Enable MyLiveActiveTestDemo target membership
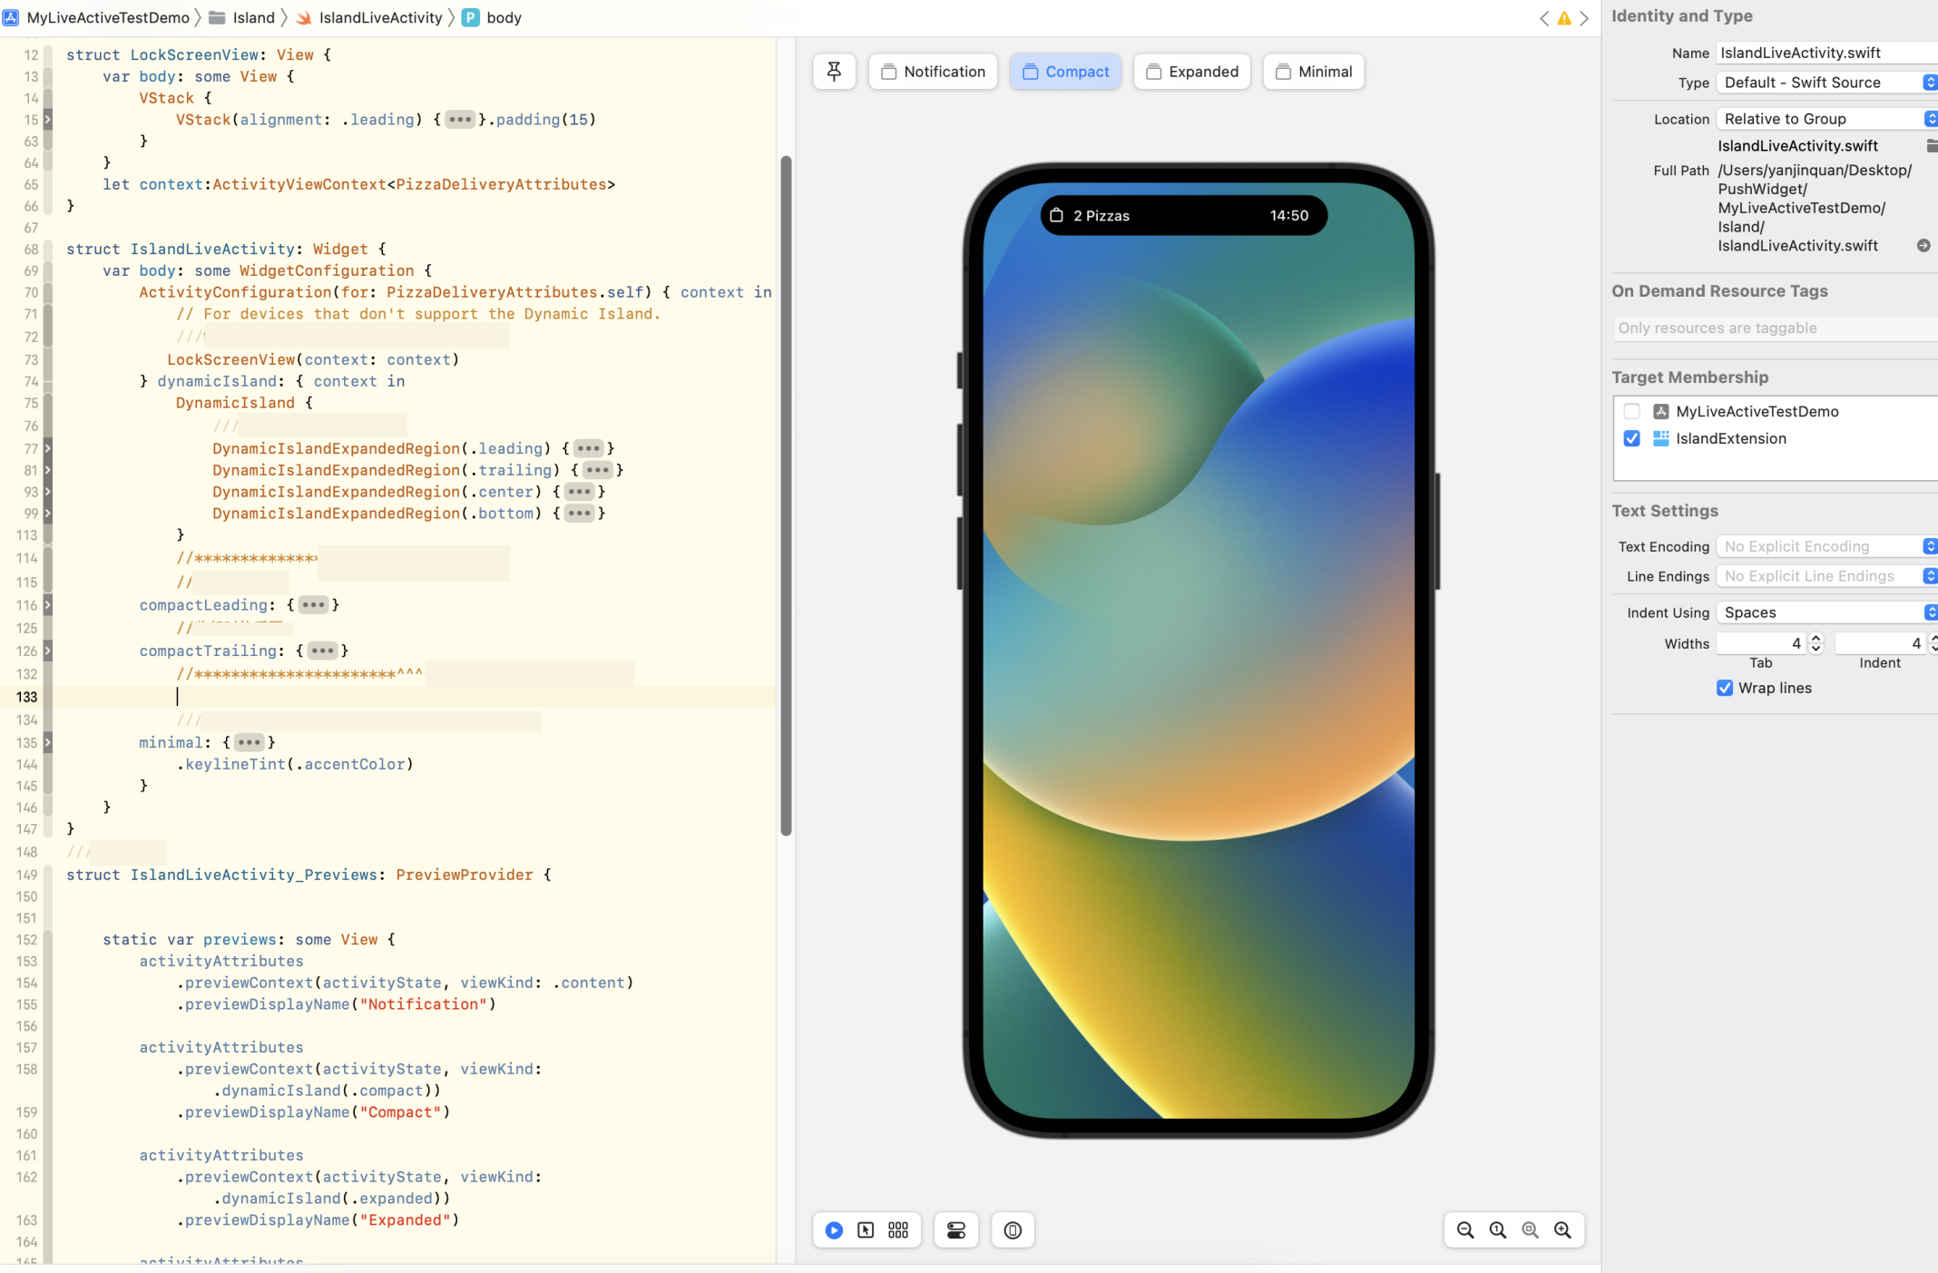 click(x=1632, y=411)
